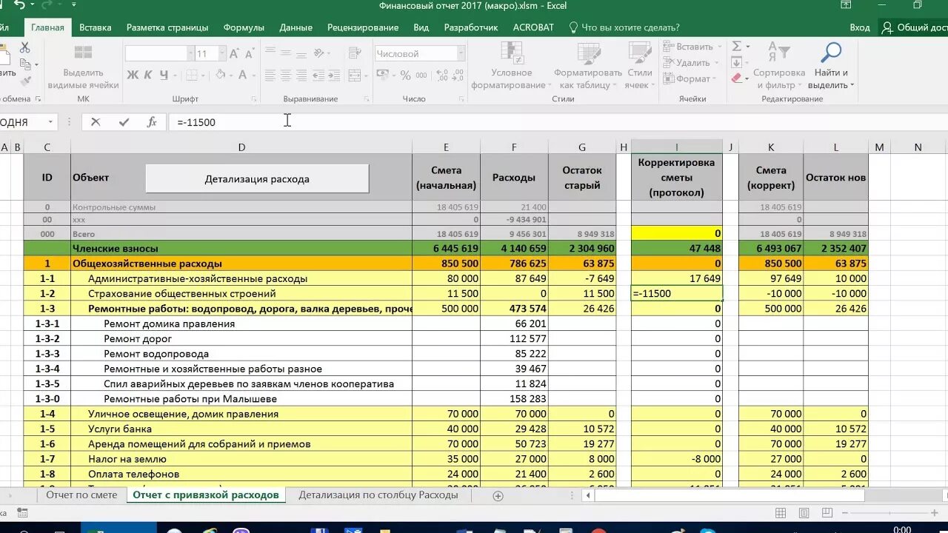This screenshot has height=533, width=948.
Task: Cancel formula entry with X icon
Action: tap(96, 122)
